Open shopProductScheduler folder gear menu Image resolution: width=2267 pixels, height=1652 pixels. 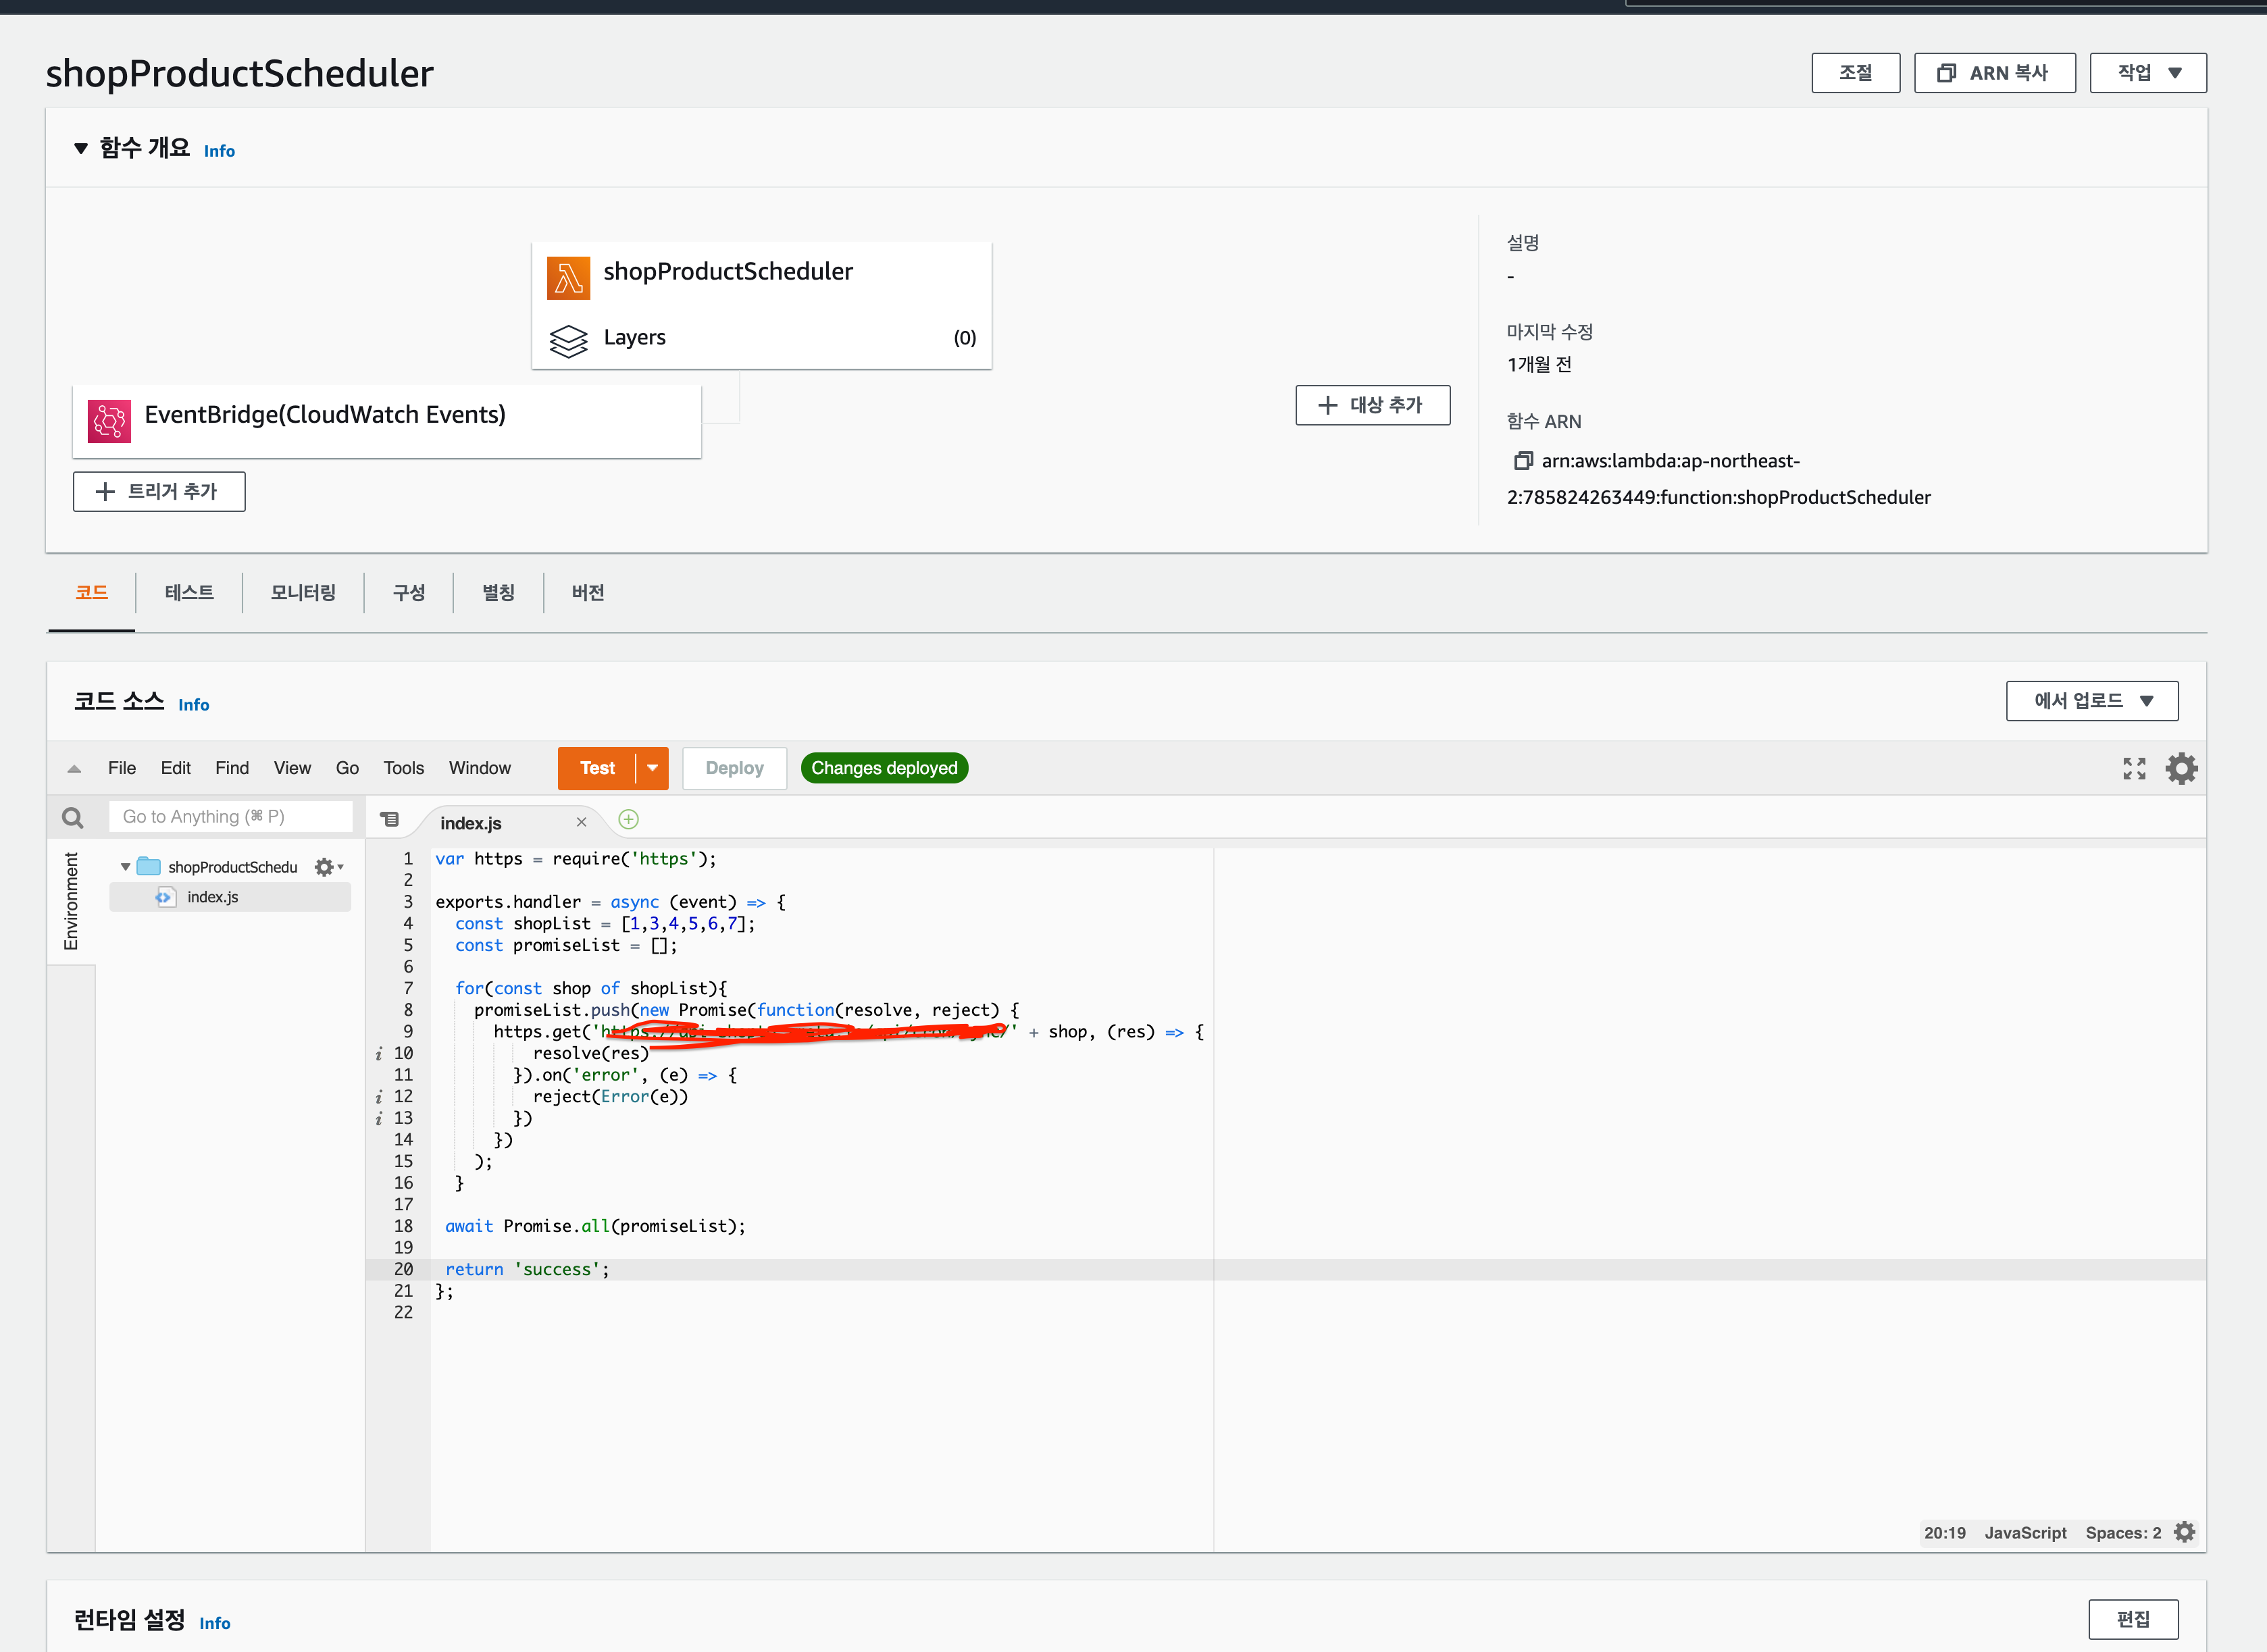click(x=328, y=867)
